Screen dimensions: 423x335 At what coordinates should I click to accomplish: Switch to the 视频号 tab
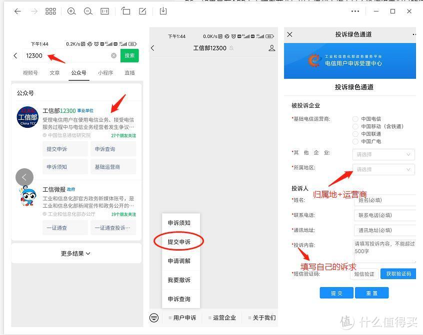tap(30, 73)
